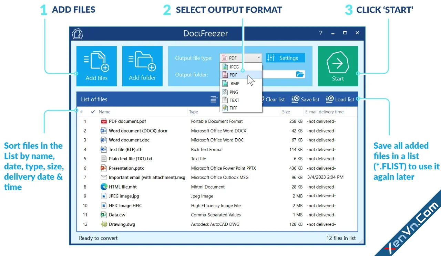Click the Autodesk AutoCAD DWG type cell

pos(215,224)
